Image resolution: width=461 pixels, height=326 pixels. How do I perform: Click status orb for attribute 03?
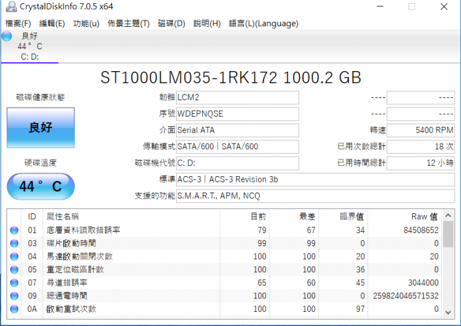[x=14, y=243]
